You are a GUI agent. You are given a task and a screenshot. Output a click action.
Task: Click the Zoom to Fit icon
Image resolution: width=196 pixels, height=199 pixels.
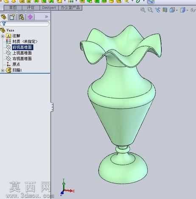click(143, 10)
